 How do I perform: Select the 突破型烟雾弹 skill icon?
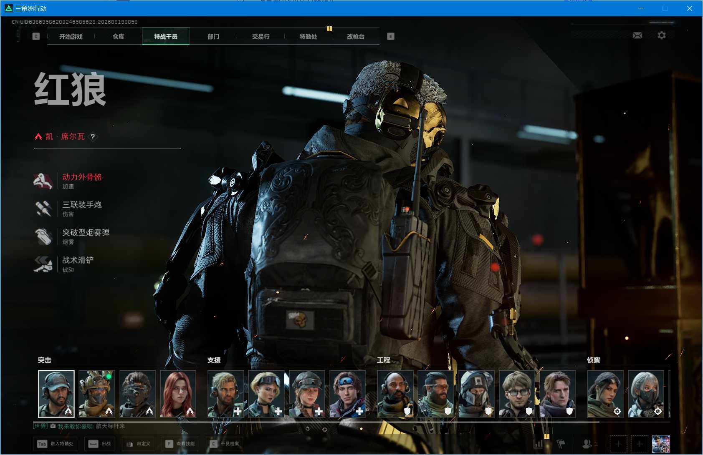pyautogui.click(x=43, y=236)
